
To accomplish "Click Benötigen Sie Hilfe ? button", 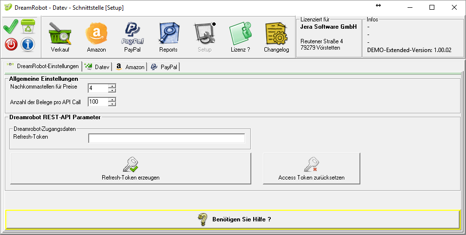I will tap(233, 219).
